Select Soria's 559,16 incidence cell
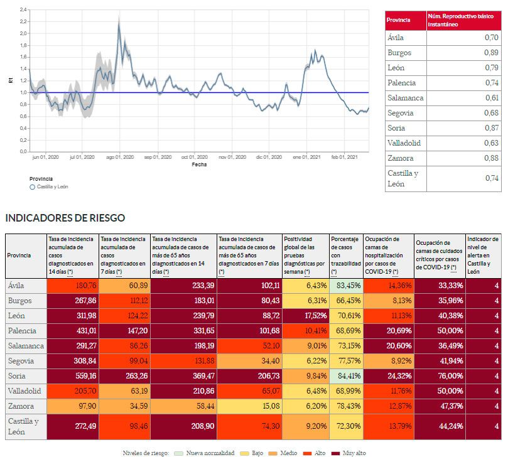 pos(72,376)
